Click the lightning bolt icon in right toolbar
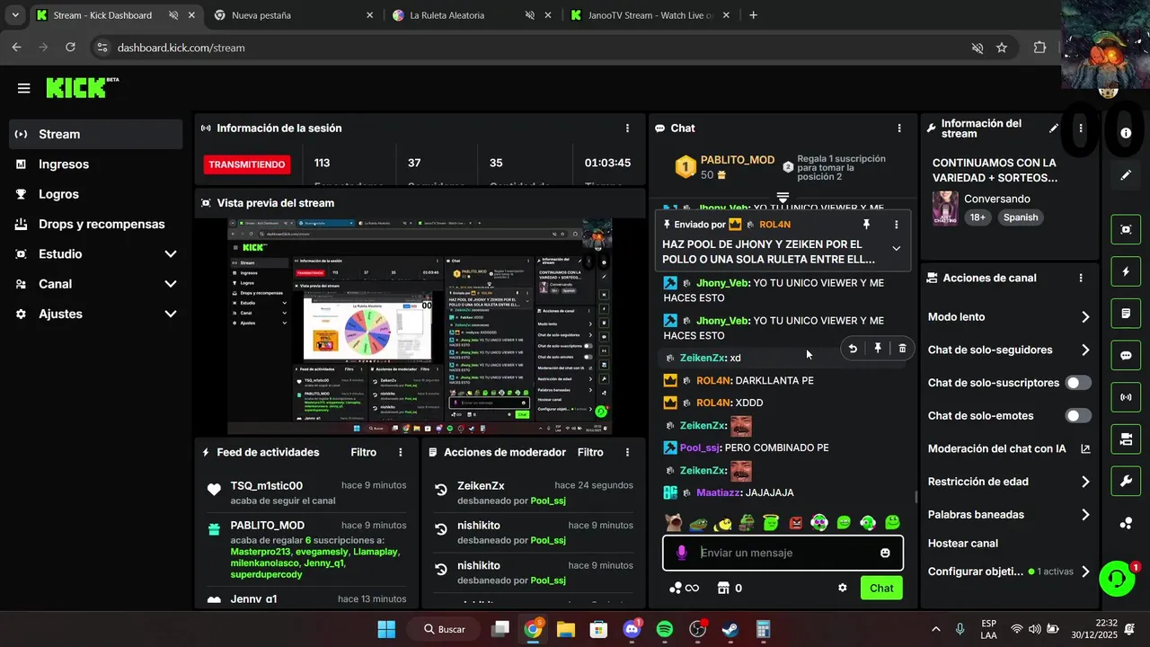The height and width of the screenshot is (647, 1150). 1126,271
